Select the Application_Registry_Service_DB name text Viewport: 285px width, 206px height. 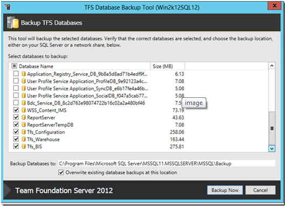(87, 74)
